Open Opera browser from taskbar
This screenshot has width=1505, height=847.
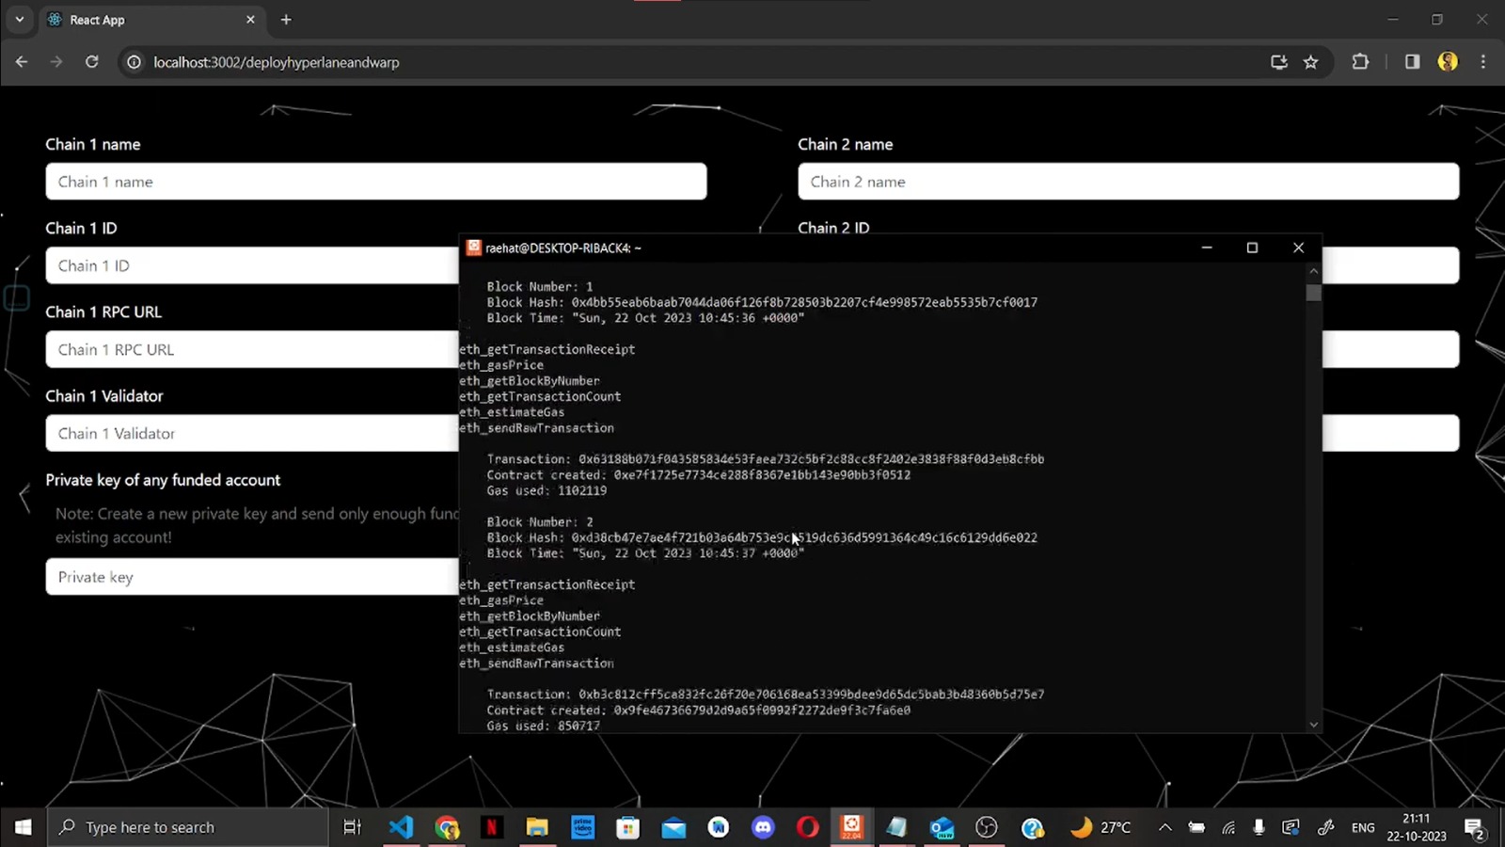(807, 827)
